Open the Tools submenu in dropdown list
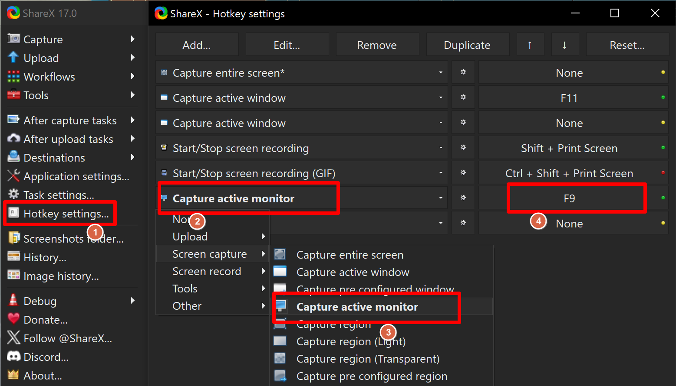The width and height of the screenshot is (676, 386). 213,289
